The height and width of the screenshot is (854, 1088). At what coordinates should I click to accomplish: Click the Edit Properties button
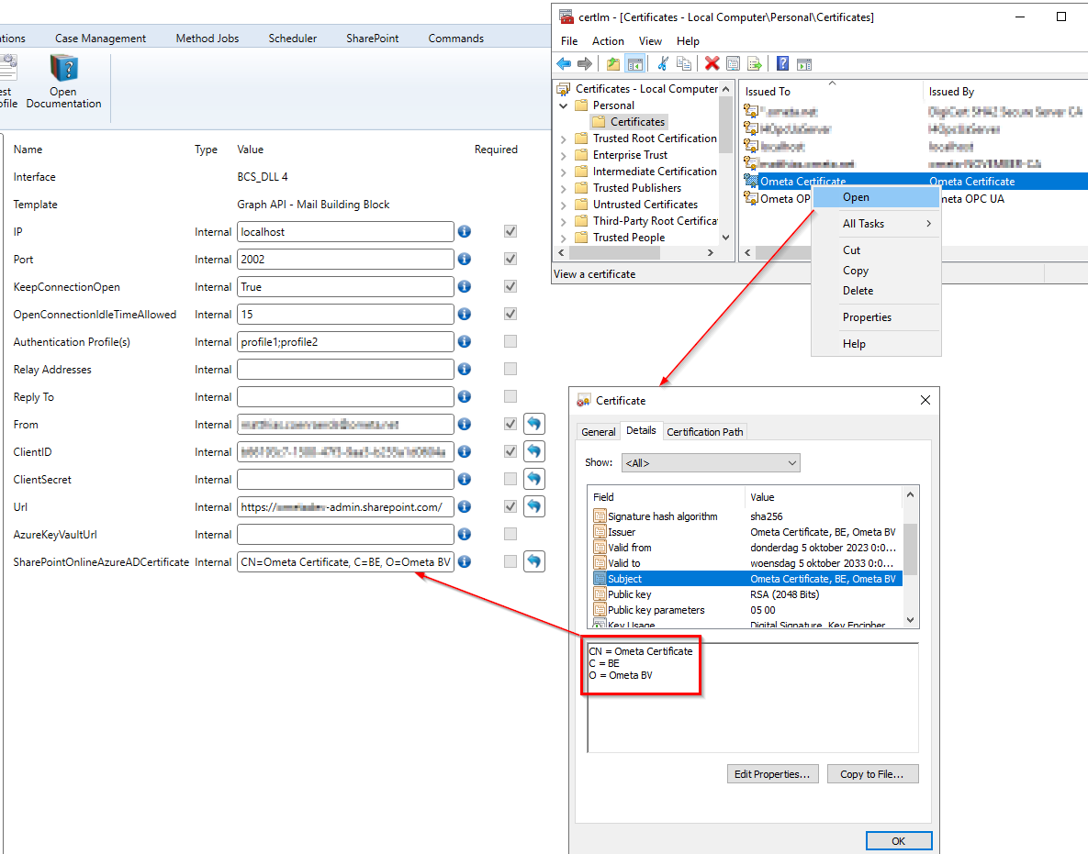772,774
